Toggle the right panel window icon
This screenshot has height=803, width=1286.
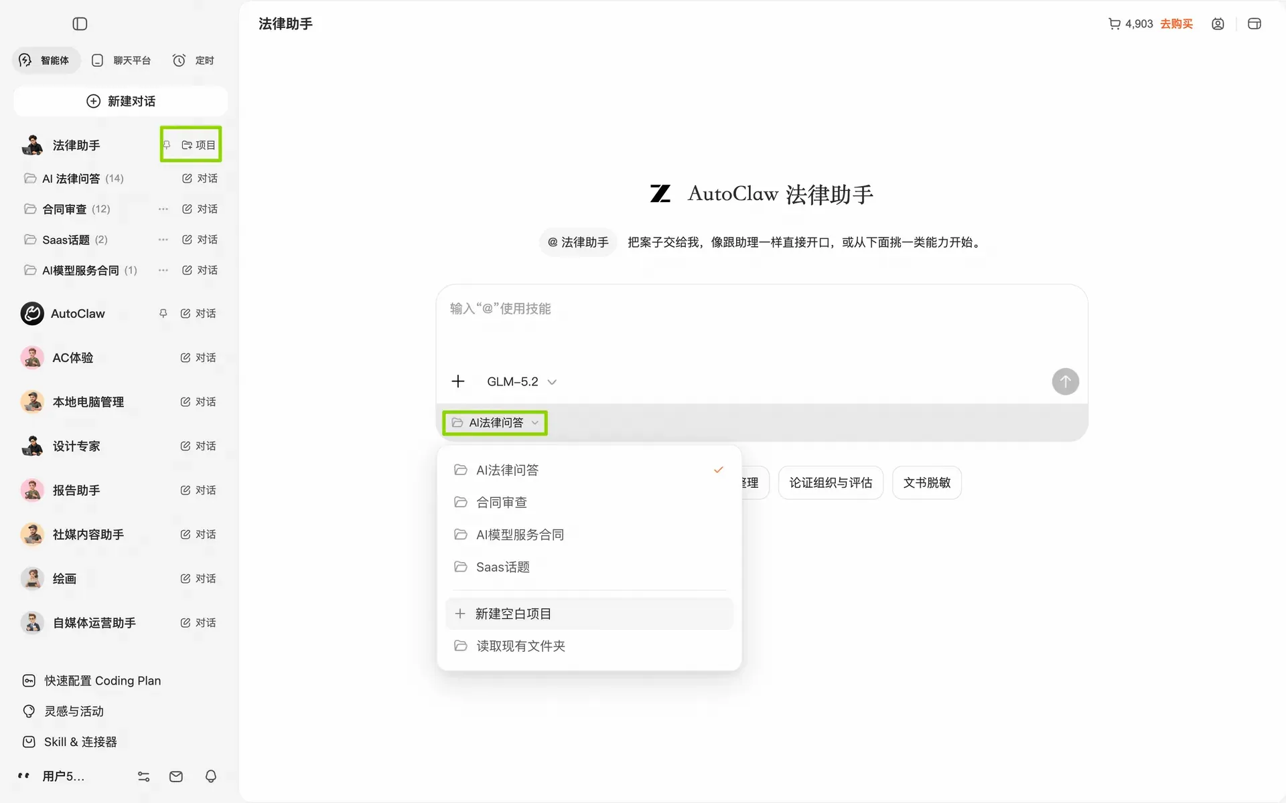point(1255,24)
